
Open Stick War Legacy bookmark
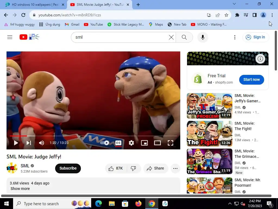tap(126, 24)
